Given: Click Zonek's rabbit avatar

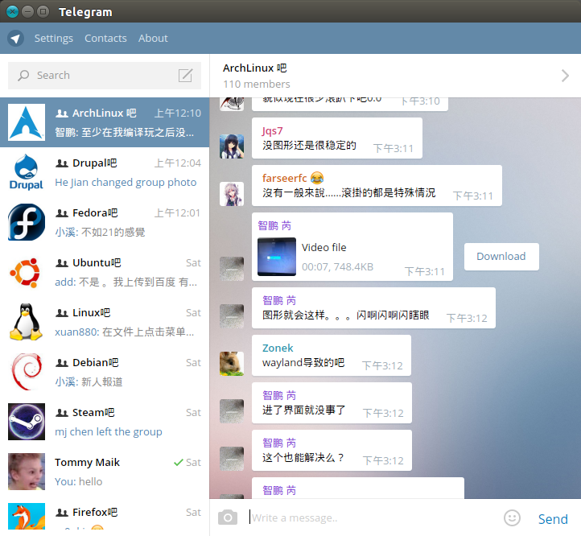Looking at the screenshot, I should point(232,364).
